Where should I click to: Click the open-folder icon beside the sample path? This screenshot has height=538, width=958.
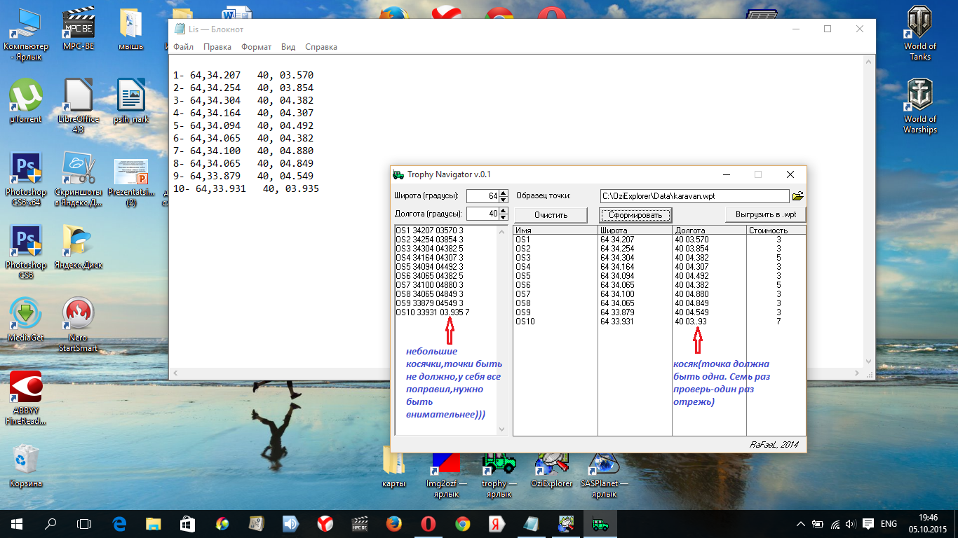(797, 196)
